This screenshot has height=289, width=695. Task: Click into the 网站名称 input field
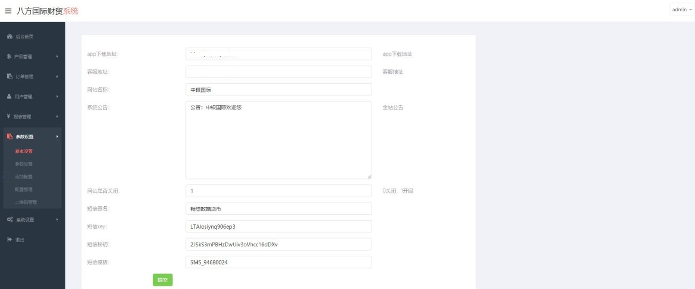[278, 90]
